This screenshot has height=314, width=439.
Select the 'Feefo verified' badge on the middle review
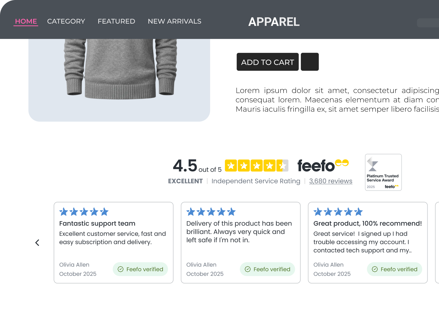click(x=267, y=269)
